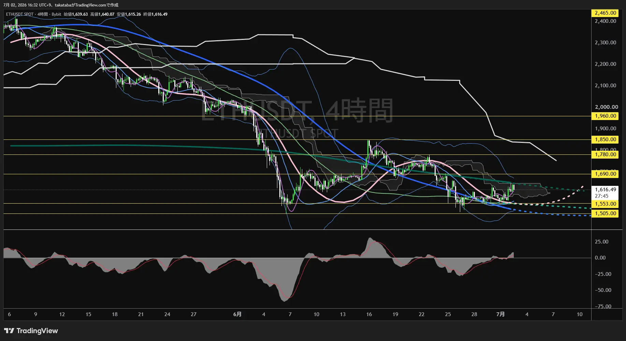This screenshot has width=626, height=341.
Task: Click the TradingView logo
Action: point(31,331)
